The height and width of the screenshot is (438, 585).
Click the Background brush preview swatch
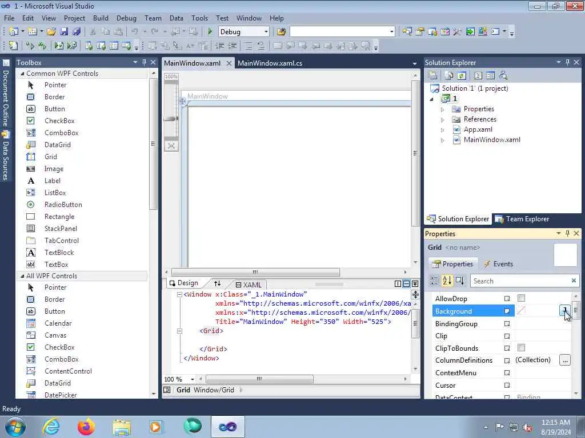[521, 310]
